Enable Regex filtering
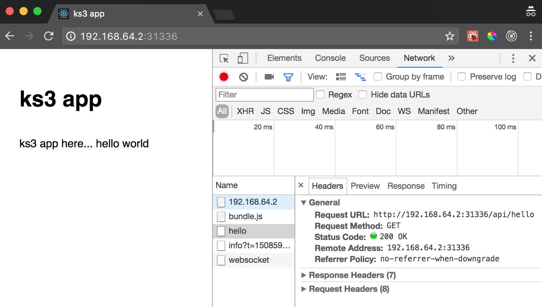 point(320,94)
